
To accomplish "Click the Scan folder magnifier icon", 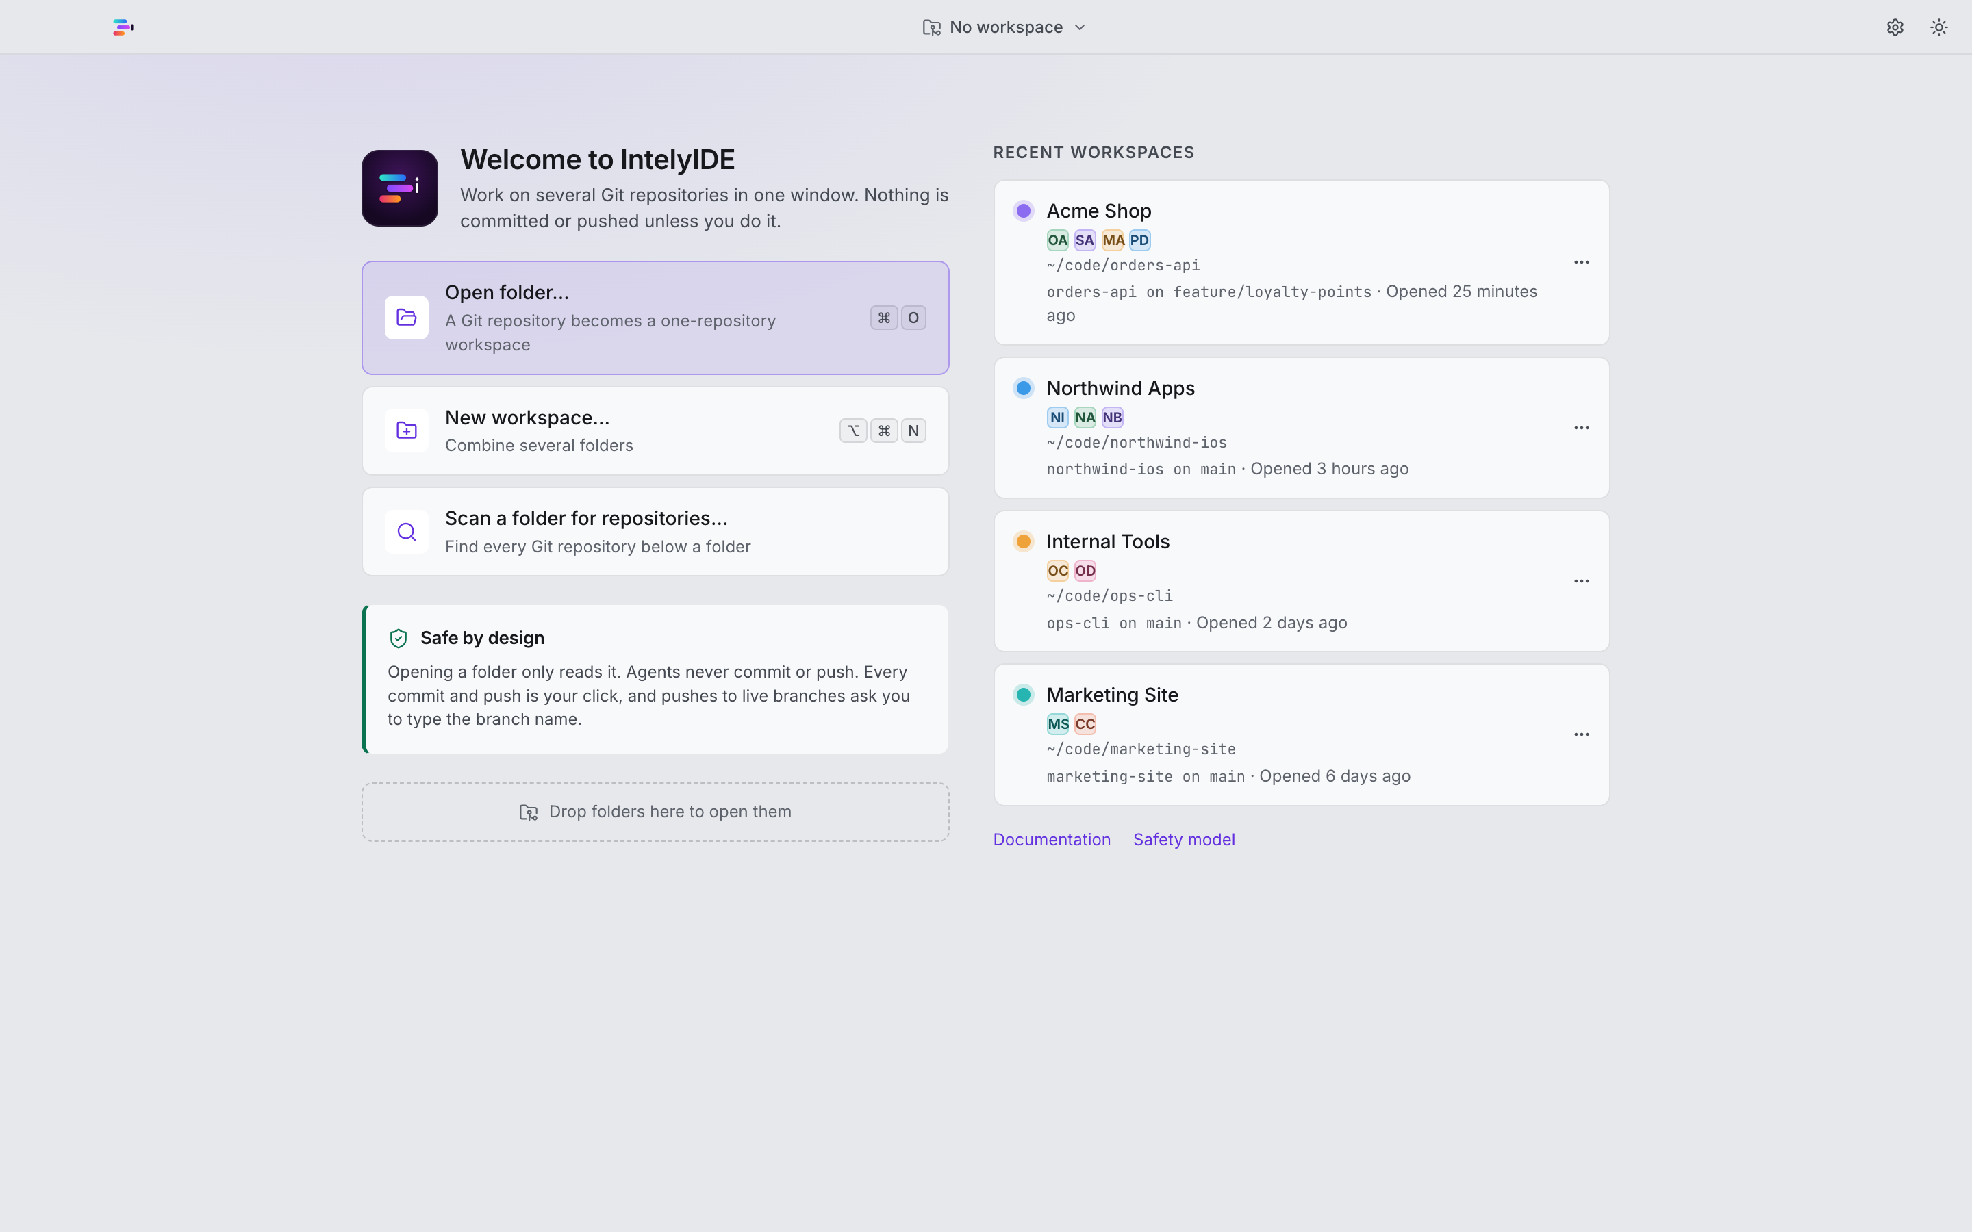I will (407, 531).
